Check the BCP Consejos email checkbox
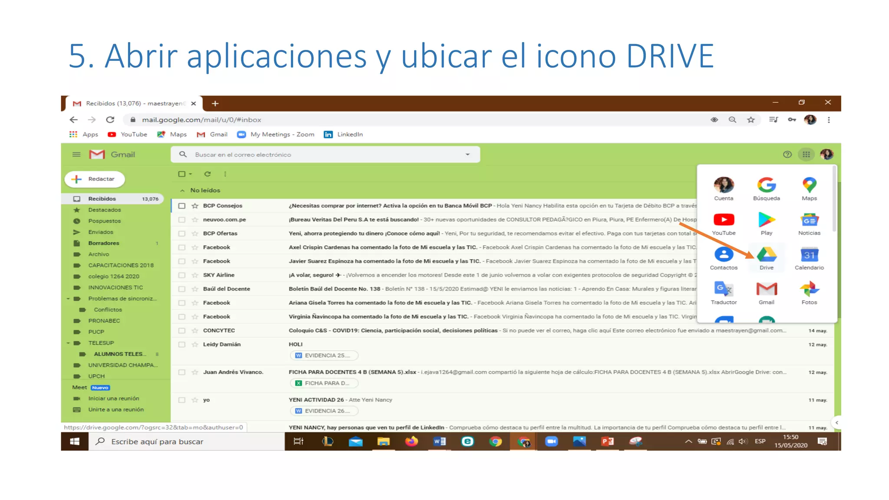Viewport: 889px width, 500px height. pos(182,206)
